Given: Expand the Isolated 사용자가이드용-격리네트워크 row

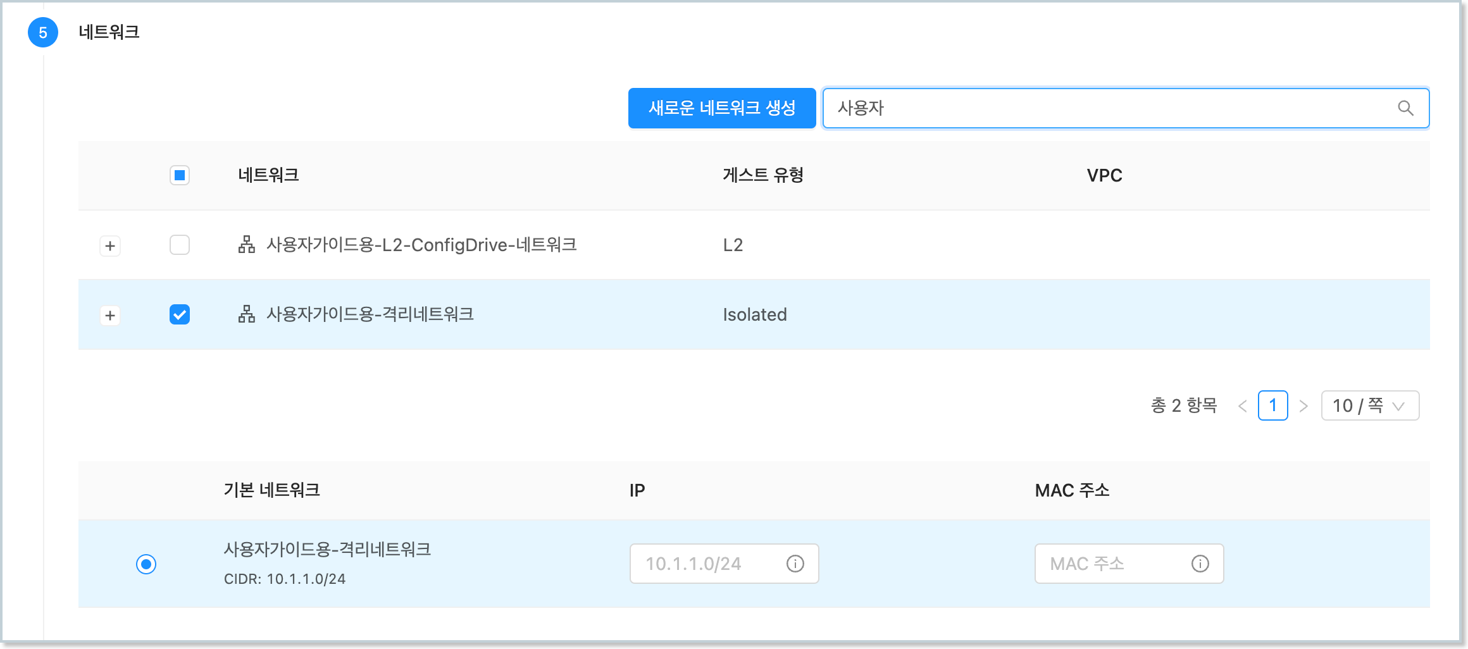Looking at the screenshot, I should 110,315.
